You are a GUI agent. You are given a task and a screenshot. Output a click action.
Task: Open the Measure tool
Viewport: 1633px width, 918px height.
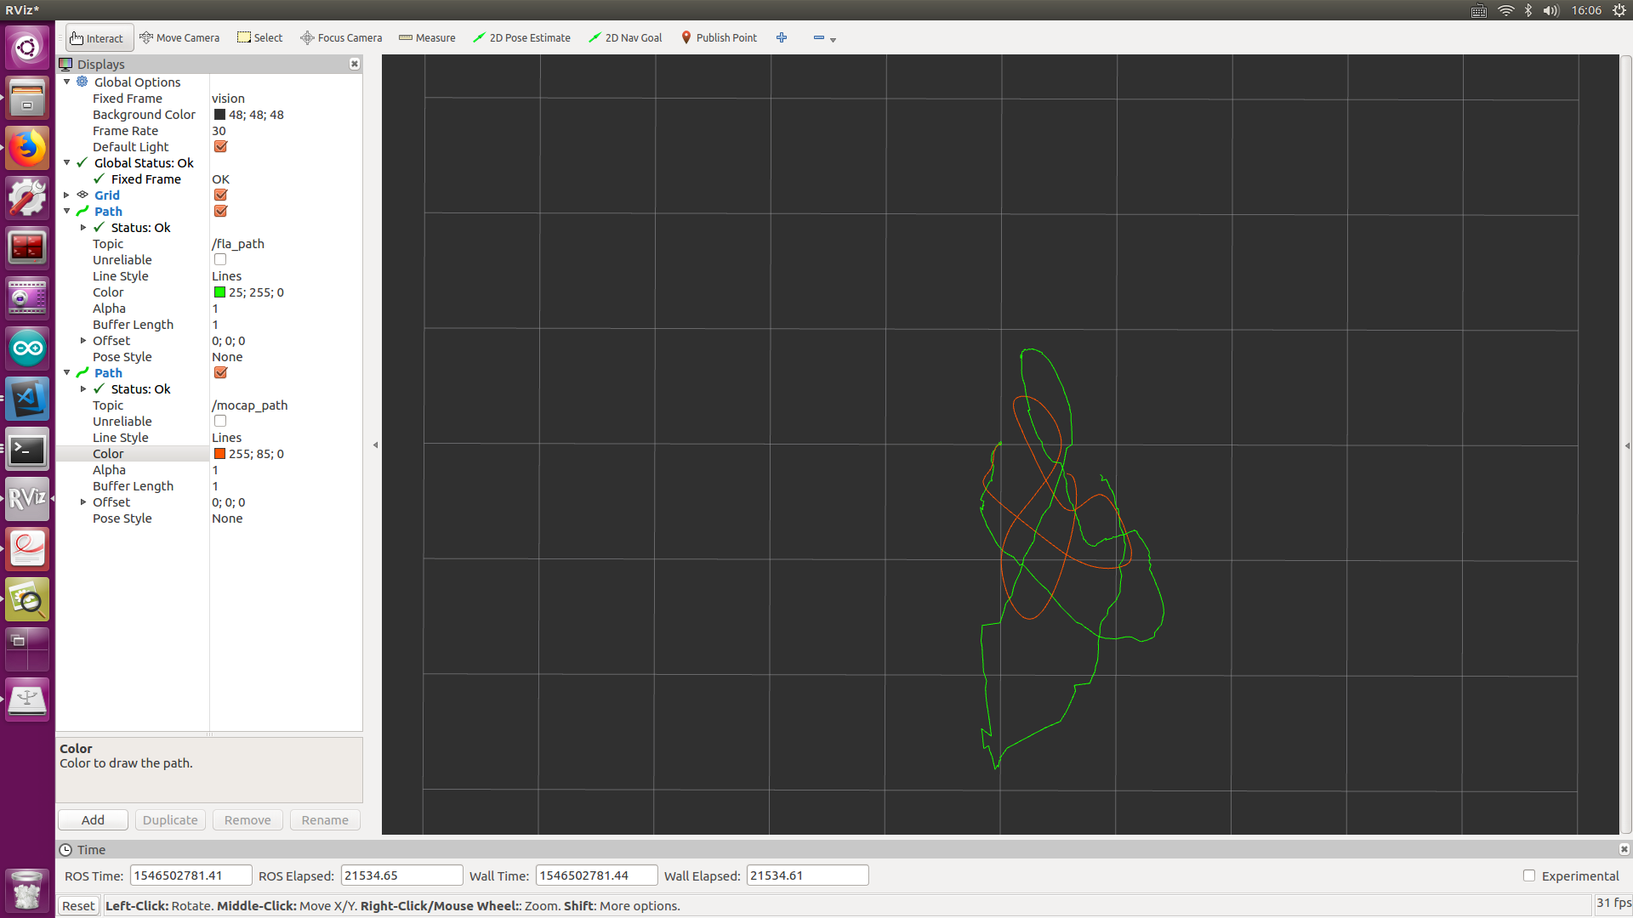pos(427,37)
